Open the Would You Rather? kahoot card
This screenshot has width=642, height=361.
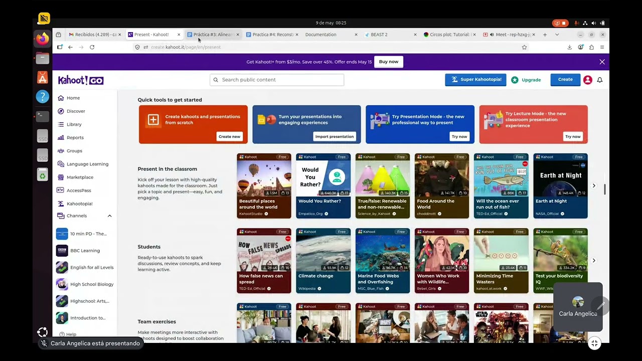click(x=323, y=186)
